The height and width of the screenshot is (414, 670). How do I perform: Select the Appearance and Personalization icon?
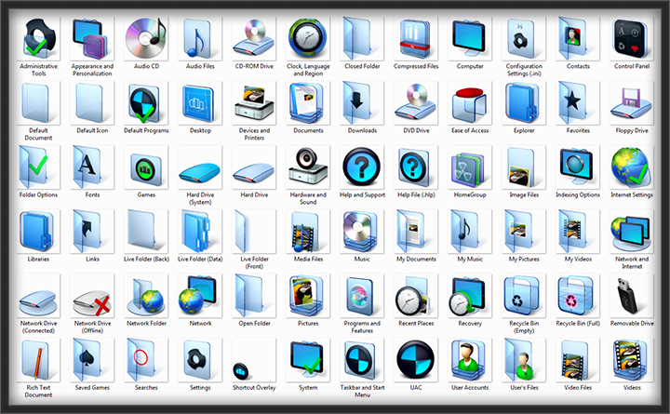coord(92,39)
